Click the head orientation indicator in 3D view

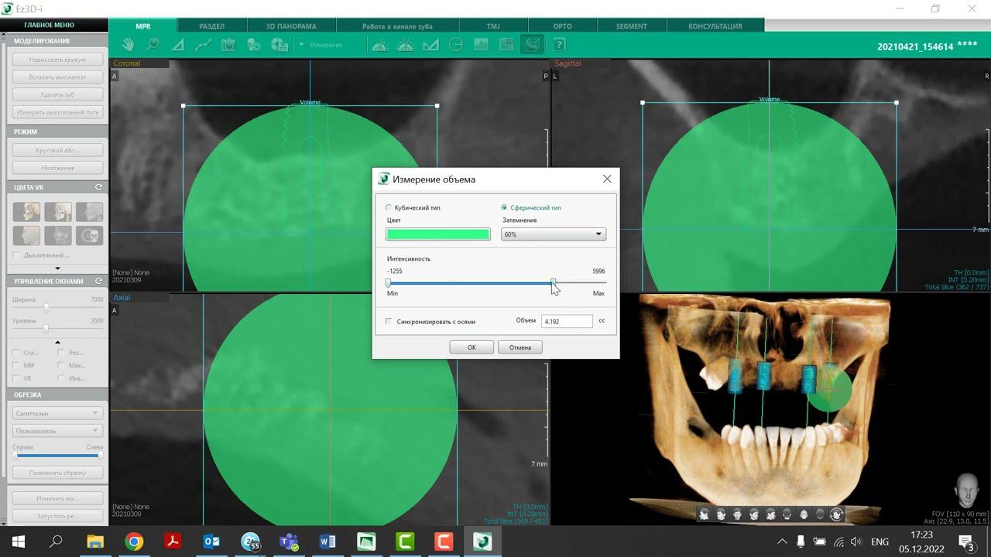[x=967, y=490]
